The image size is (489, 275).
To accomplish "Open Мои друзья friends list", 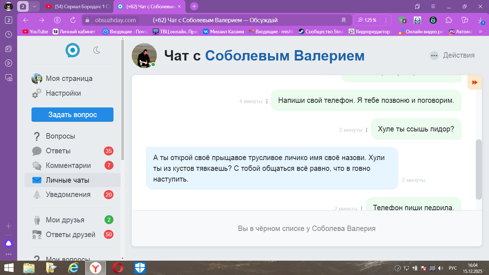I will pos(65,220).
